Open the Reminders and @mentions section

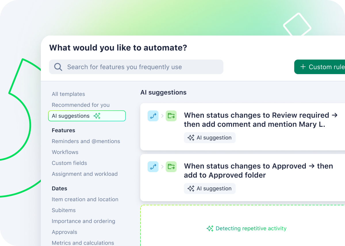pyautogui.click(x=86, y=141)
